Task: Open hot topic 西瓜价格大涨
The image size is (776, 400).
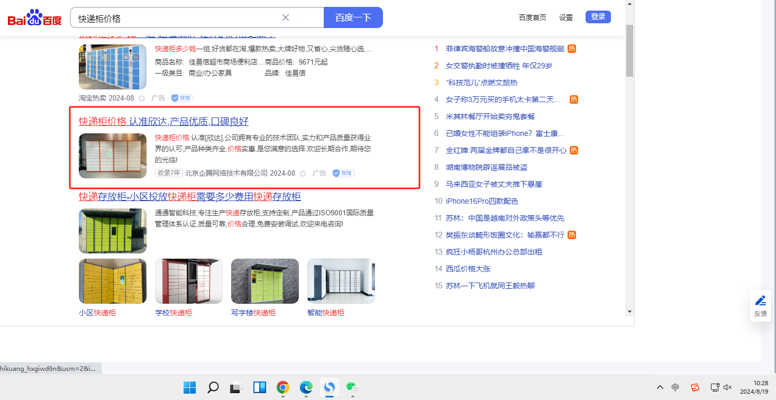Action: click(468, 269)
